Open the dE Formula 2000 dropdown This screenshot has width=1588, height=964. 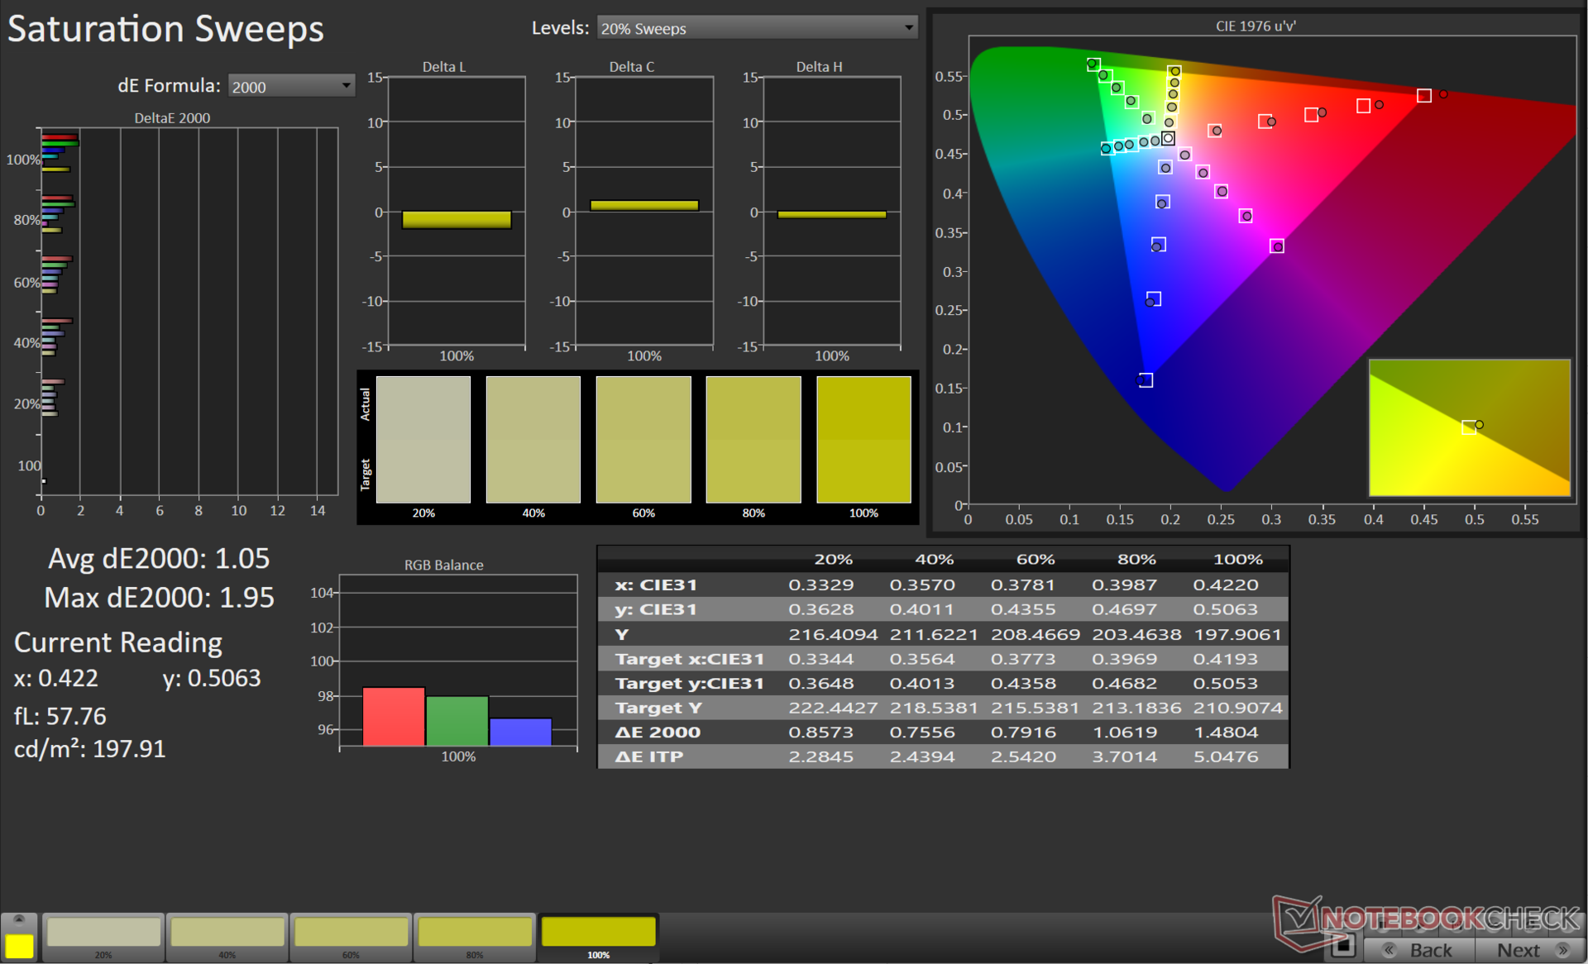[291, 86]
